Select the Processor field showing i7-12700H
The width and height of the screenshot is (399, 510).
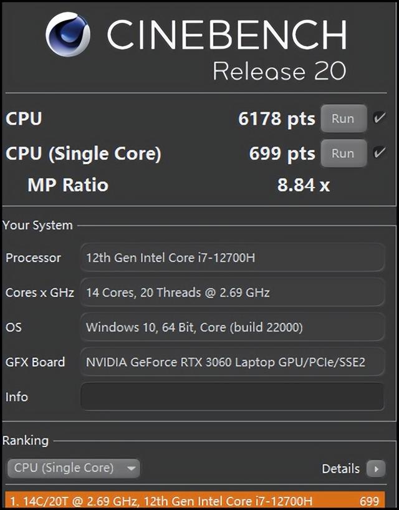tap(232, 257)
